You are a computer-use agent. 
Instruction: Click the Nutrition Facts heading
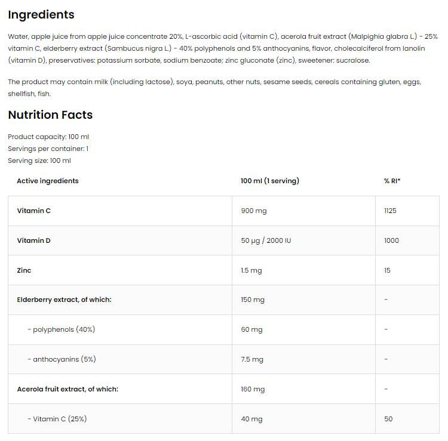click(x=50, y=115)
